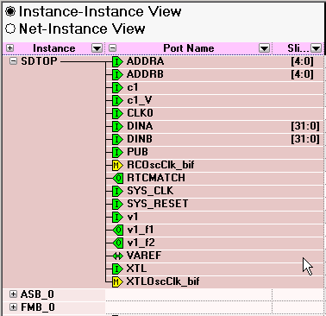Screen dimensions: 326x316
Task: Select the DINB port name
Action: 140,139
